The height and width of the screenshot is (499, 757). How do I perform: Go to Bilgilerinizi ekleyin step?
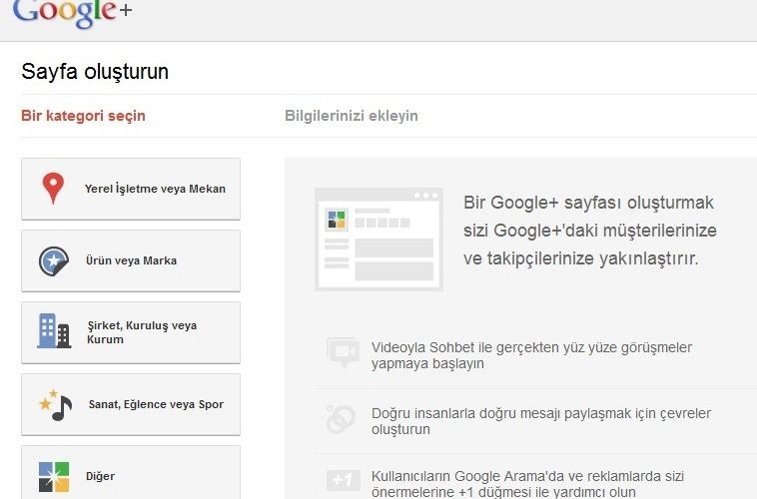pyautogui.click(x=352, y=116)
